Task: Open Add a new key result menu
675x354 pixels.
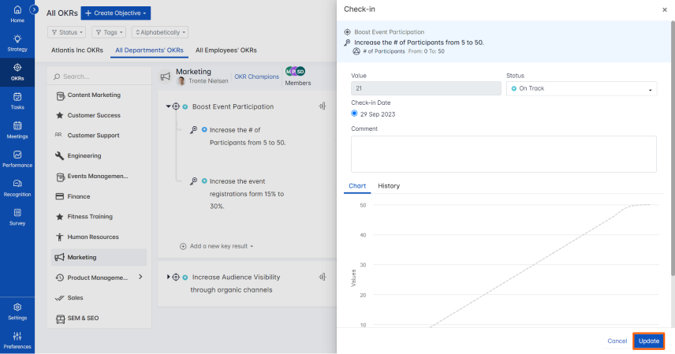Action: pos(216,246)
